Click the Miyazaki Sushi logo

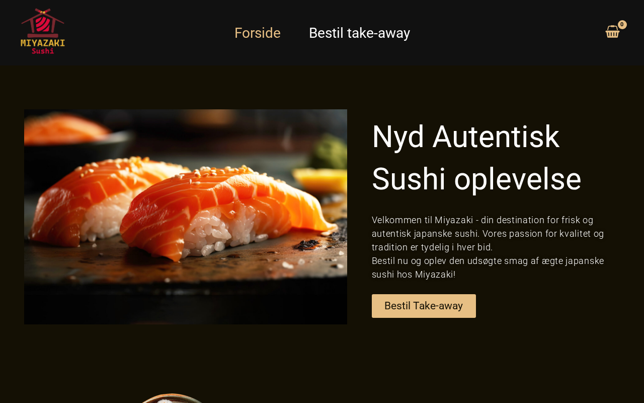(43, 31)
